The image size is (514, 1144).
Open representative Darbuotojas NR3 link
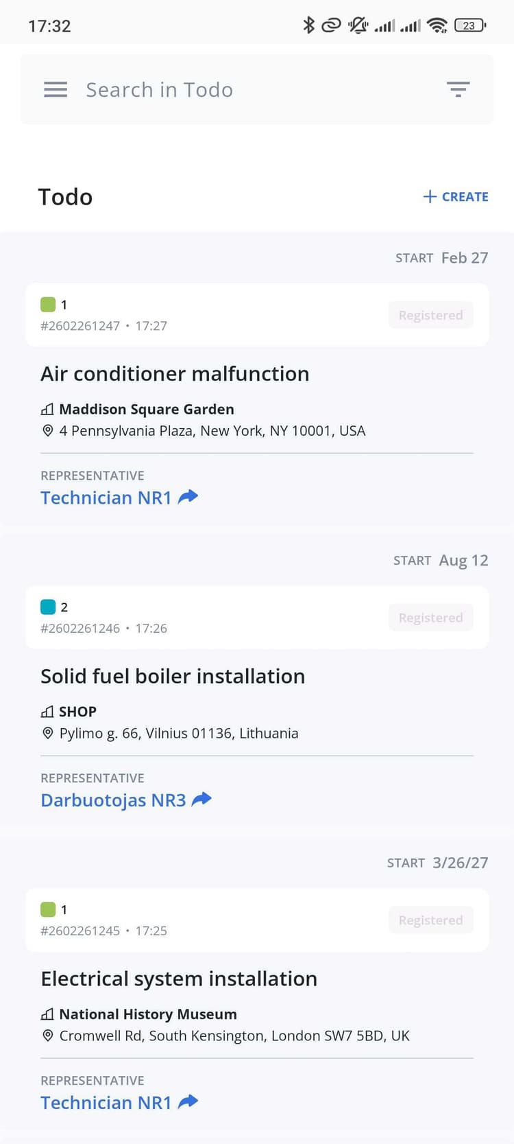113,800
